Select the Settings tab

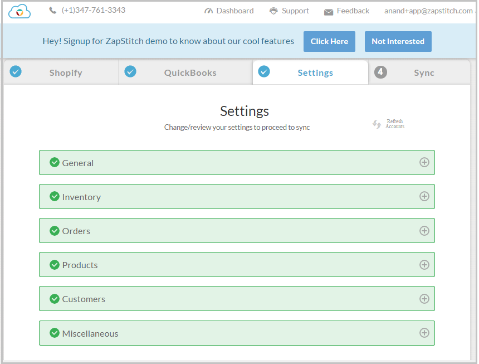pyautogui.click(x=310, y=72)
